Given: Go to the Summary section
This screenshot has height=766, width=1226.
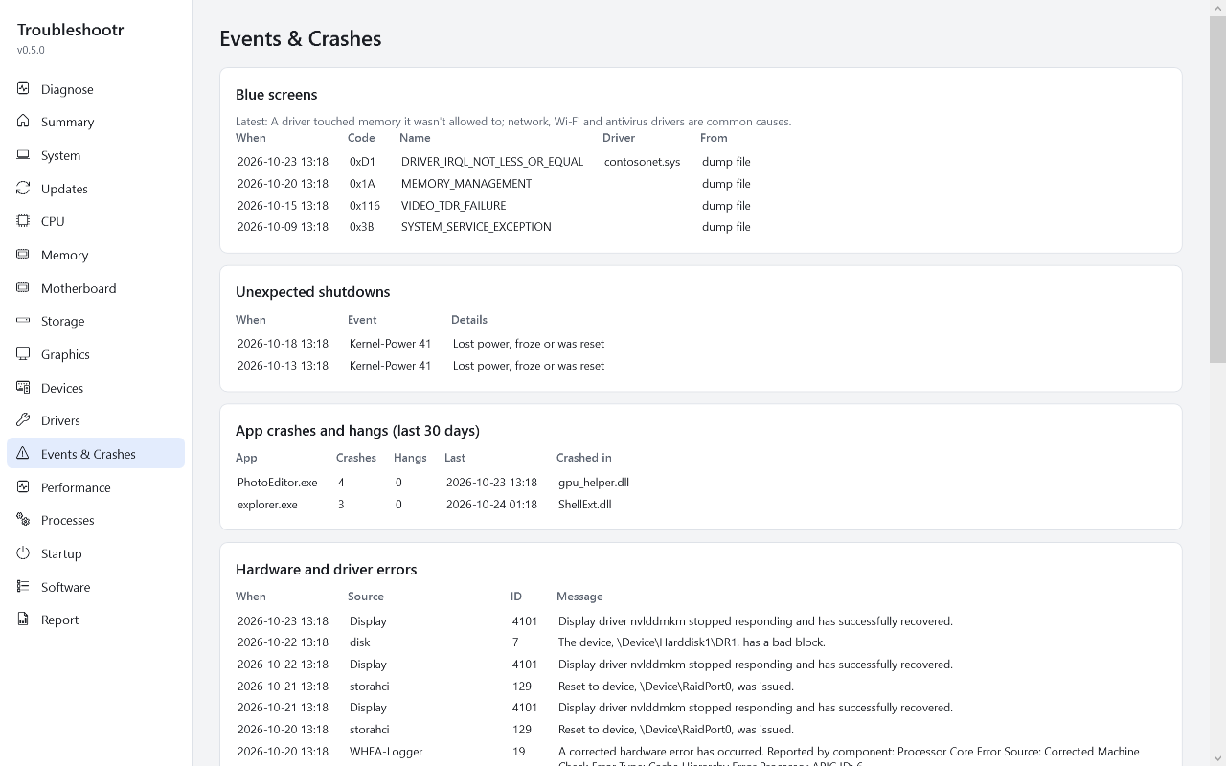Looking at the screenshot, I should (x=96, y=122).
